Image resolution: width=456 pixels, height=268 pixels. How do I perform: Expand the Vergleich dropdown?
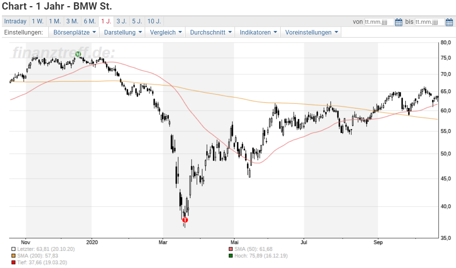click(165, 32)
